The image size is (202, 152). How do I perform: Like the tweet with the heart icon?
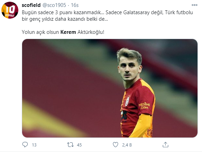click(x=116, y=145)
